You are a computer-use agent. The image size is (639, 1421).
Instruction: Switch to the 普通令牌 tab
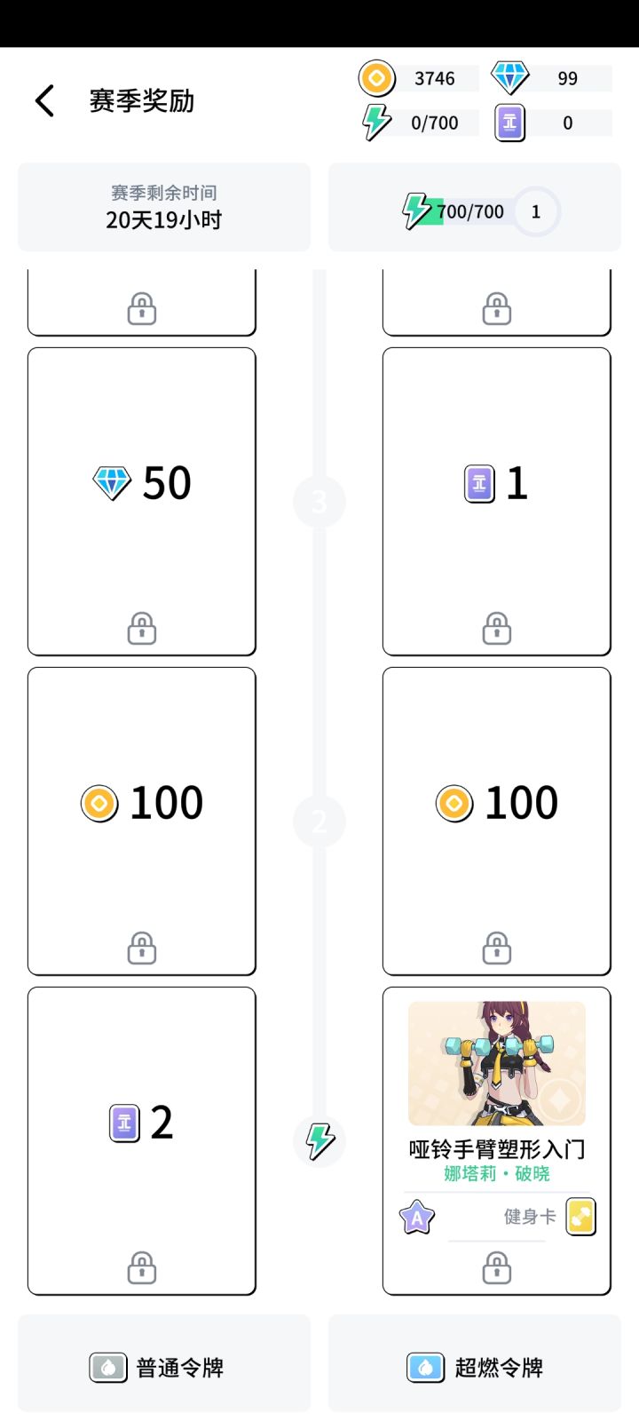pos(164,1367)
